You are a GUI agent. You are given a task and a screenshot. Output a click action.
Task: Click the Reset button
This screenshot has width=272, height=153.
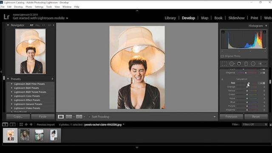tap(256, 116)
